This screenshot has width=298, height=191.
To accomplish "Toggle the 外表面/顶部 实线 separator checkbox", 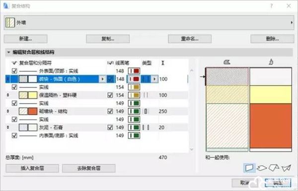I will (14, 71).
